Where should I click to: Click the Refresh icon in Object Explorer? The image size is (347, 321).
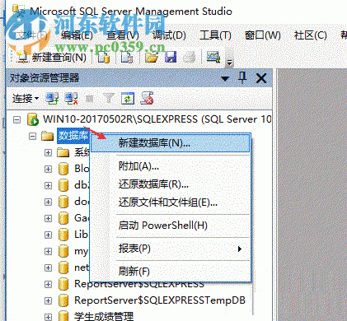[128, 99]
